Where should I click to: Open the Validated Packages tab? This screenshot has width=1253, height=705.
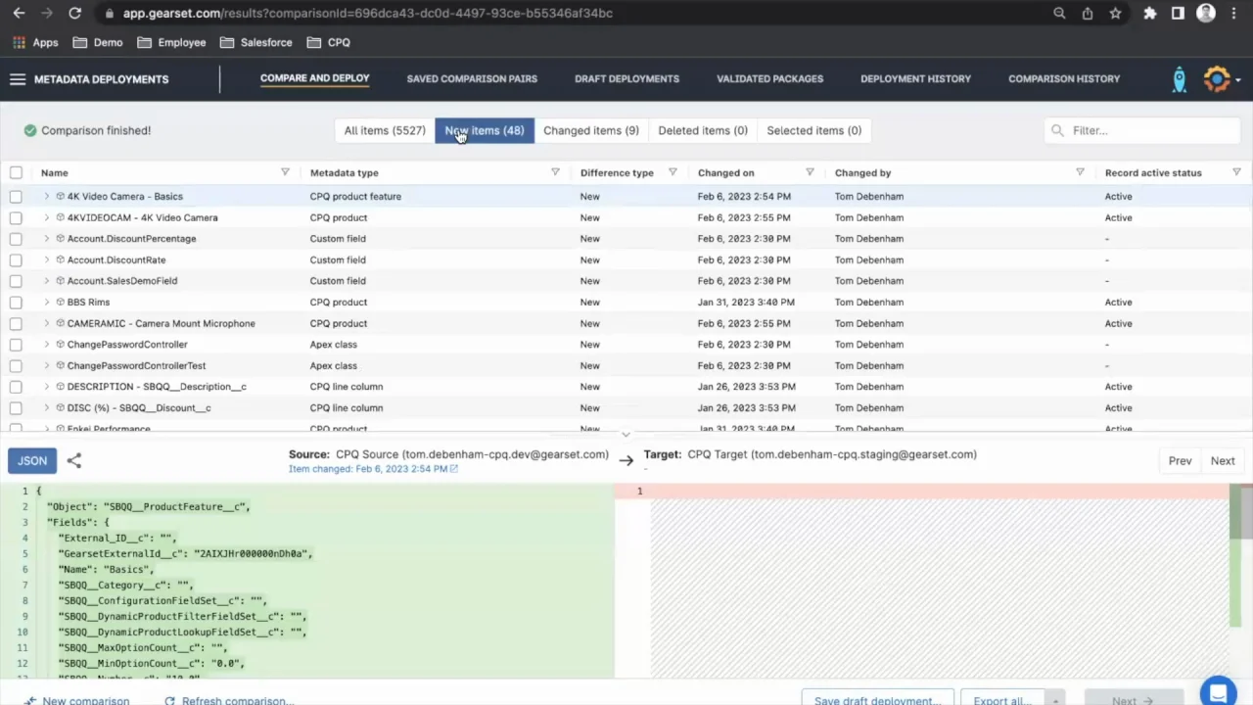click(x=769, y=78)
